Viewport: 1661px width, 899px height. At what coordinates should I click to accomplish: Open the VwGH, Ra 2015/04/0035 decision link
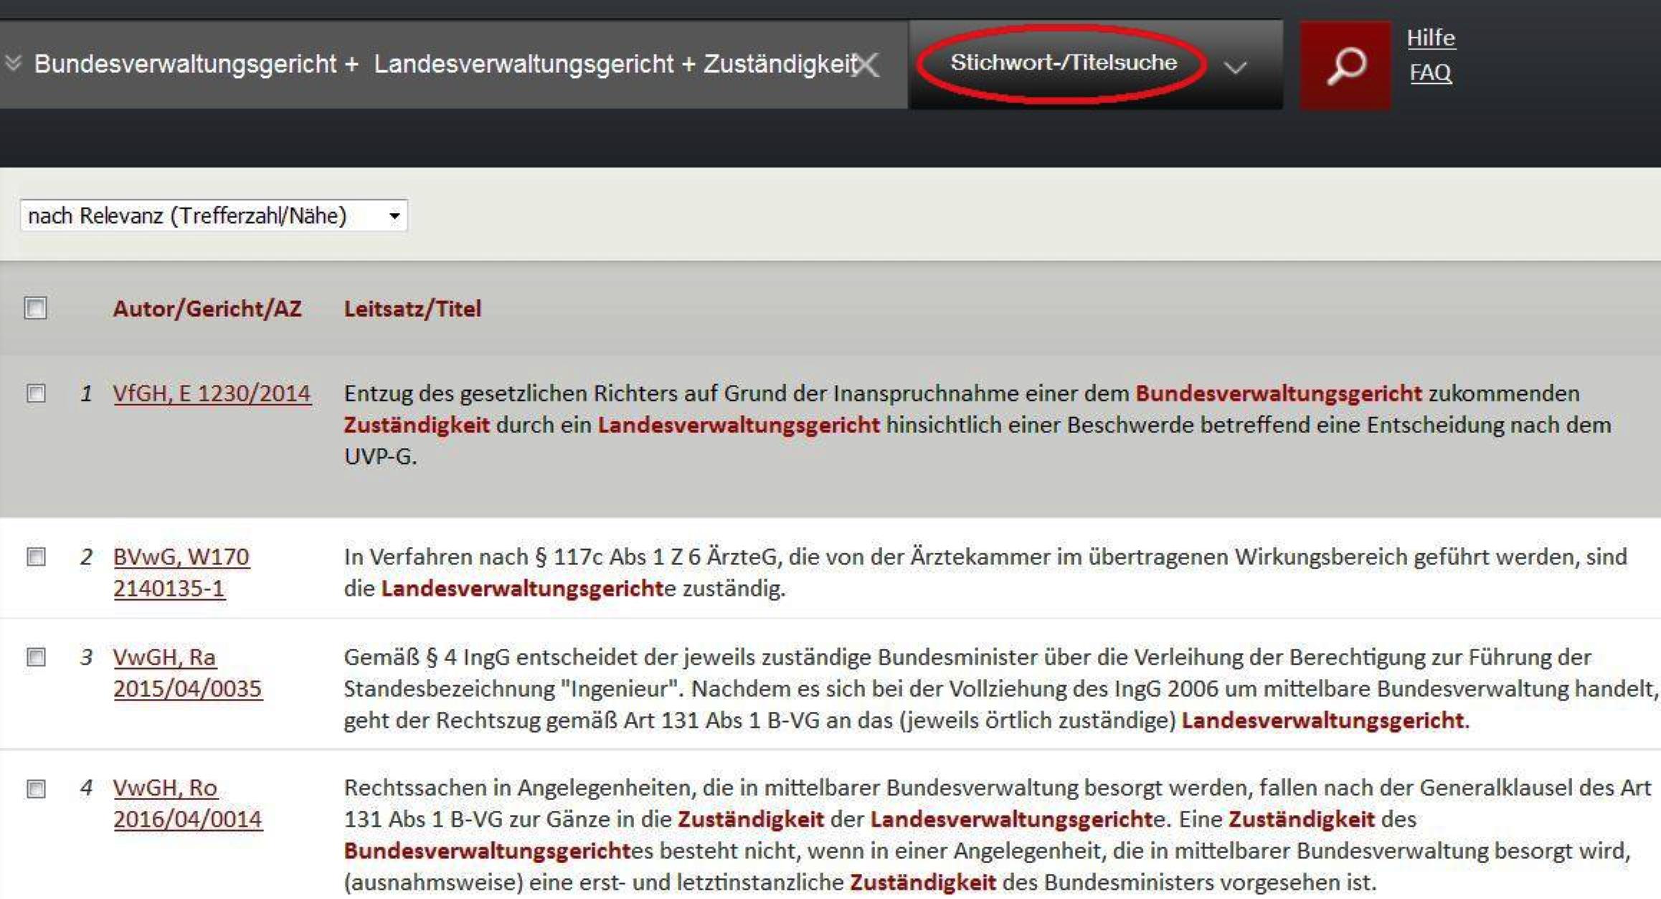188,672
